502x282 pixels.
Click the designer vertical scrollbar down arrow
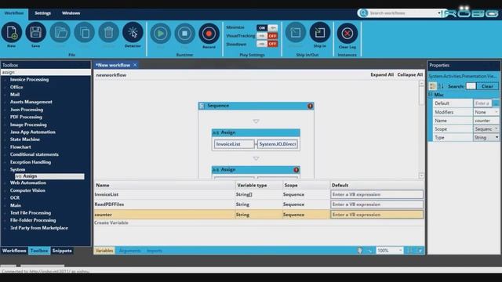pos(421,175)
